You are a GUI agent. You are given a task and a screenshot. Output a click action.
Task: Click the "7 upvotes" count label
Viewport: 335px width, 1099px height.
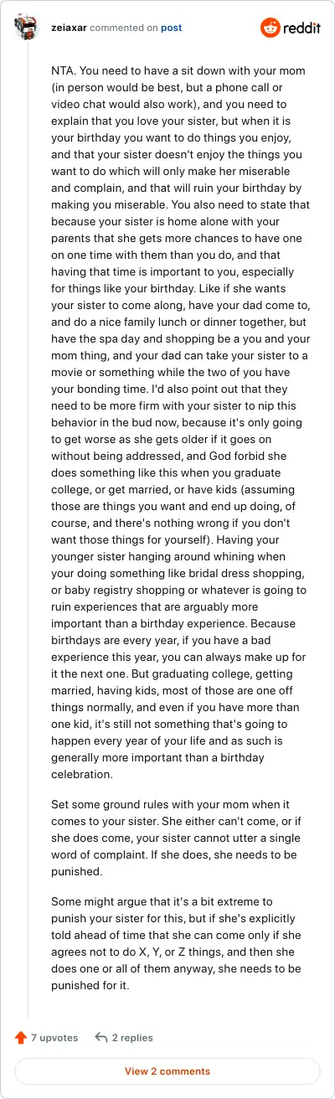point(54,1037)
